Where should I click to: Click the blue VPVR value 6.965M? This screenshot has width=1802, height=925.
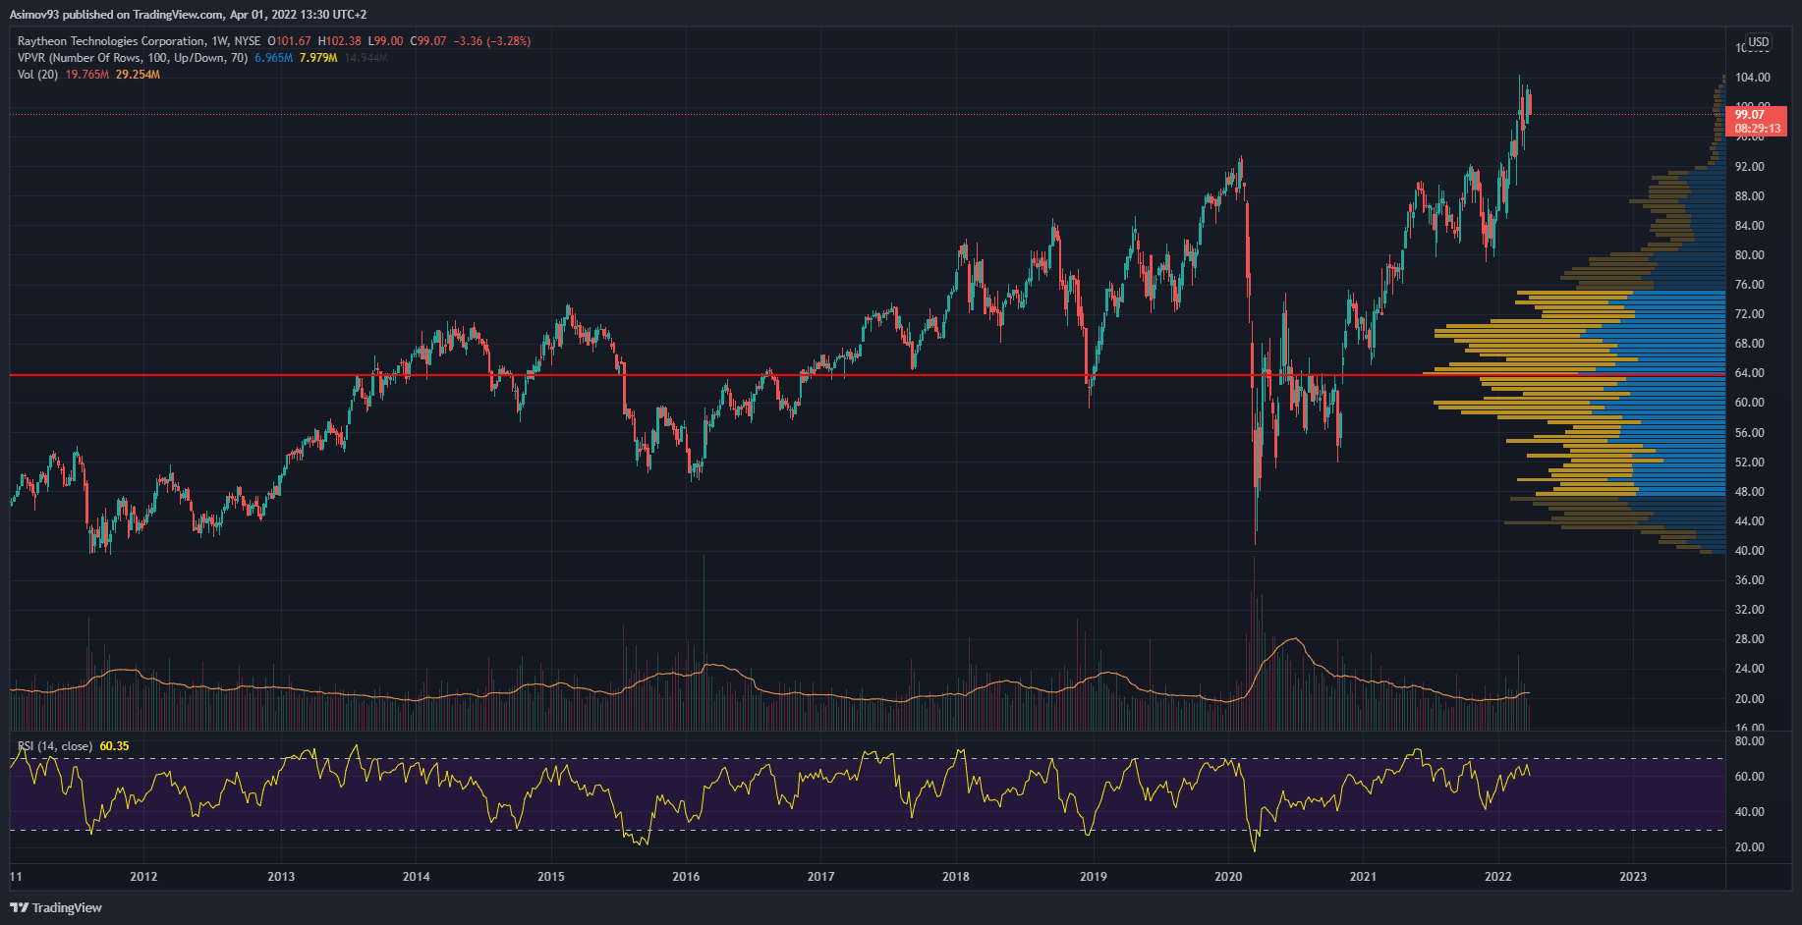pyautogui.click(x=273, y=58)
